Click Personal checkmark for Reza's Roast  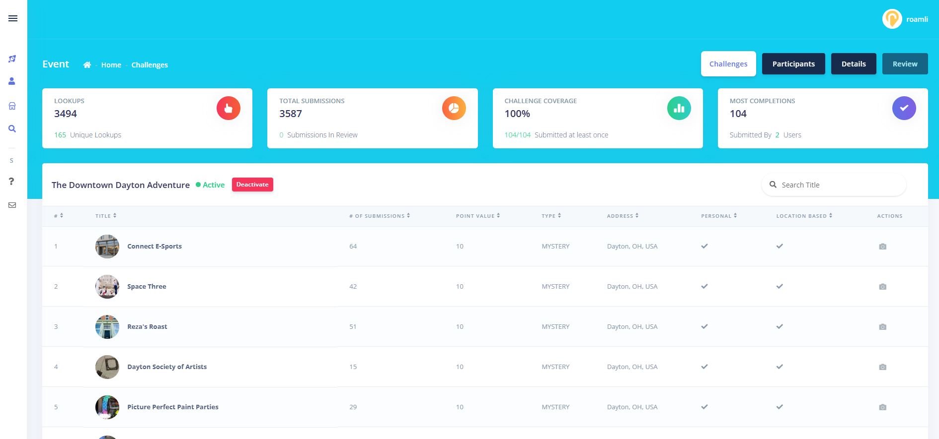704,326
